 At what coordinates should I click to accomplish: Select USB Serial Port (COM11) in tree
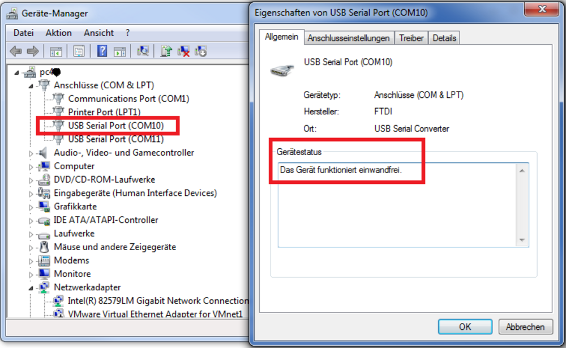(x=115, y=139)
